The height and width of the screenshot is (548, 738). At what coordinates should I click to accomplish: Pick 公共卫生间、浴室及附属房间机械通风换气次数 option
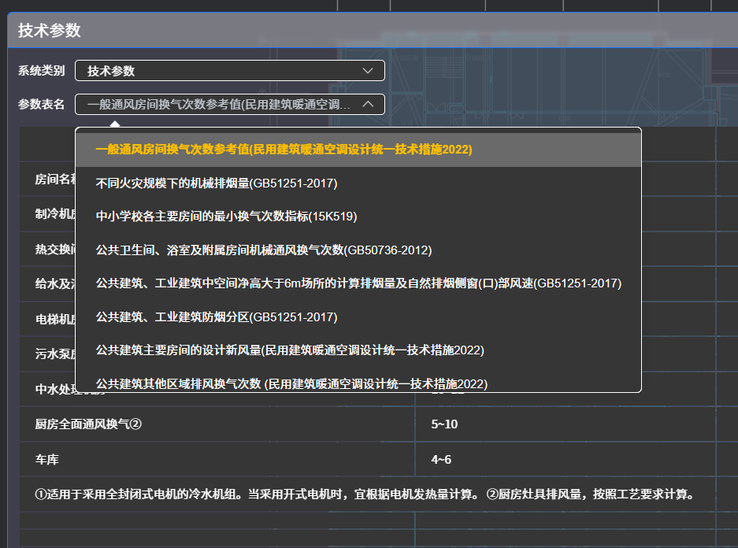click(x=263, y=250)
